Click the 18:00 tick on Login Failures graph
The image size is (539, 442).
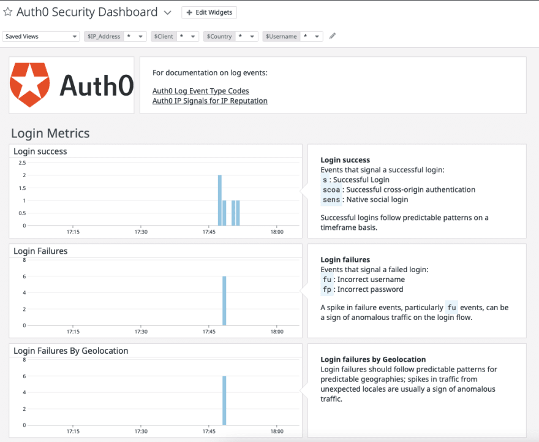(x=277, y=332)
